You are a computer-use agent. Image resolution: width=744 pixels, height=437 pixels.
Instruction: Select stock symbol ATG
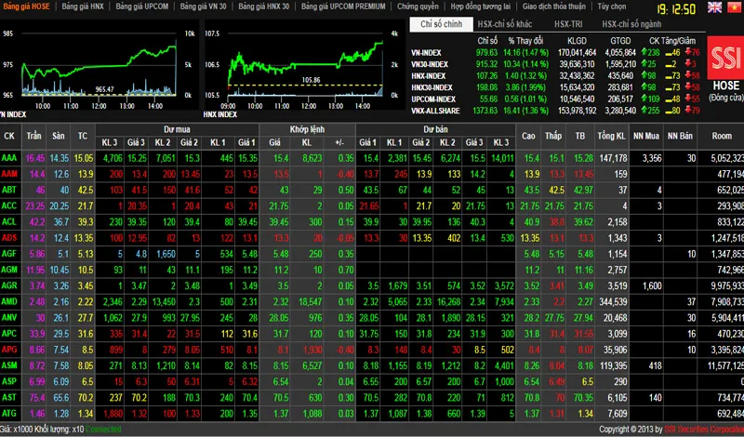(9, 413)
